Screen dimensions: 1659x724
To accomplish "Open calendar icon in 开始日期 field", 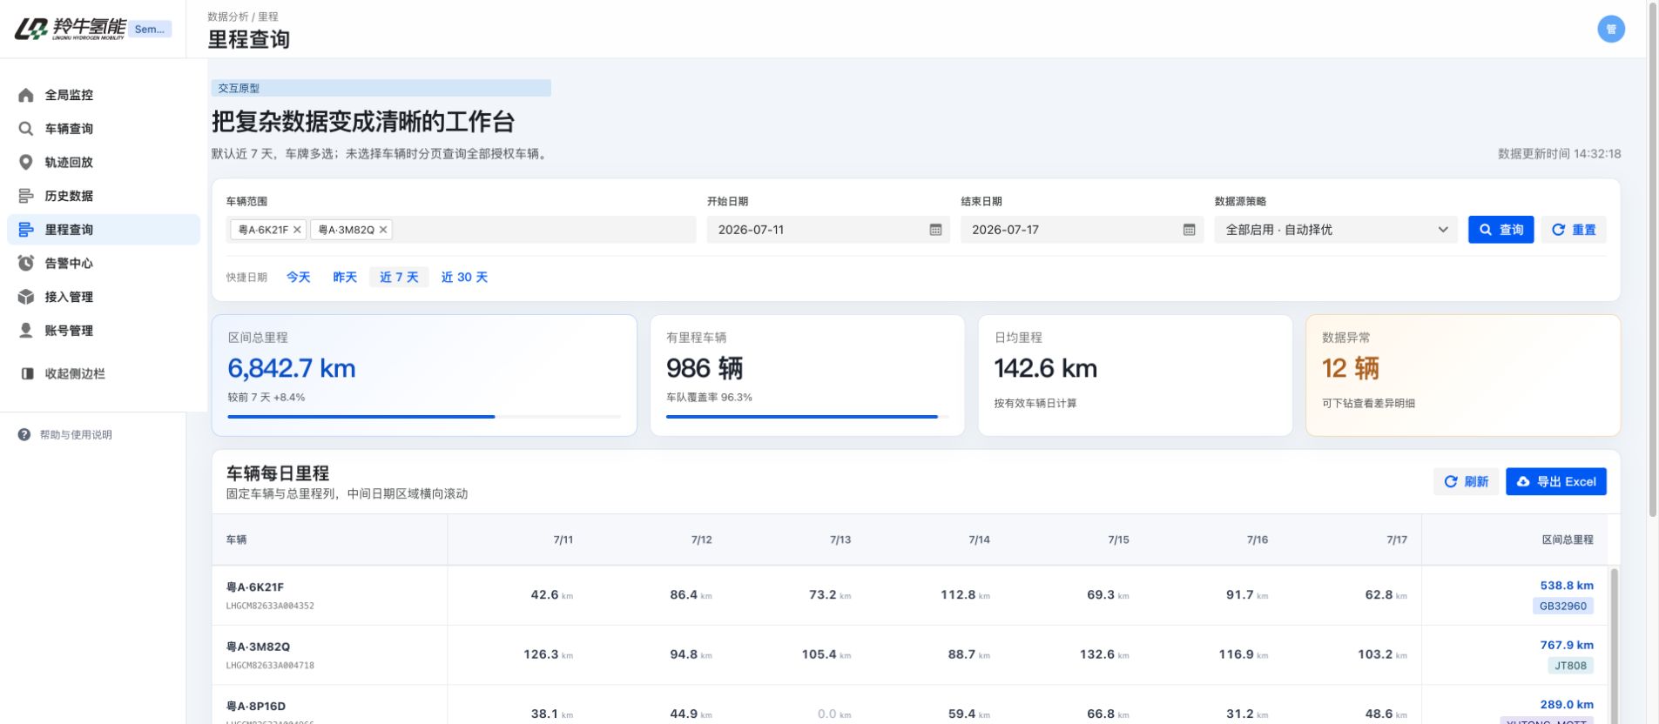I will pyautogui.click(x=935, y=230).
